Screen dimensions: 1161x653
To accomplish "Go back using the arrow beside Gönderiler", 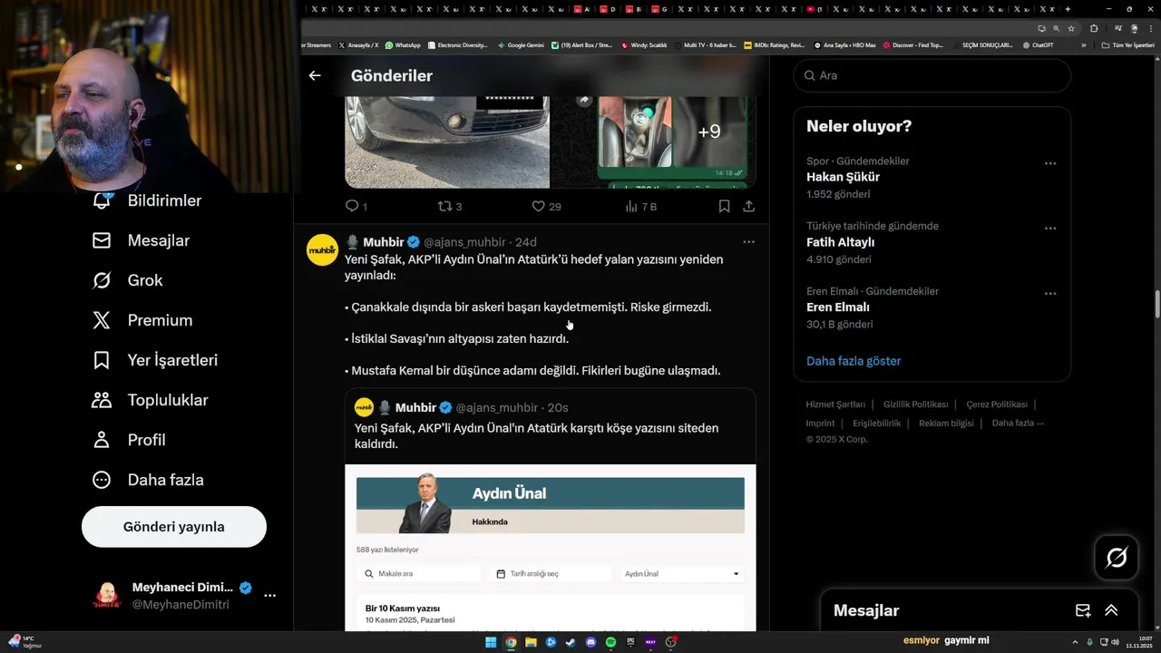I will 315,75.
